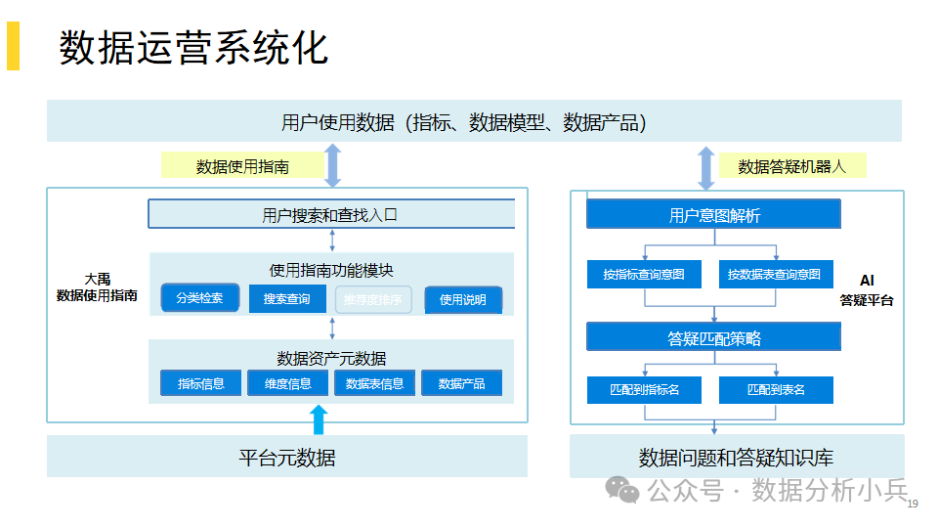This screenshot has height=528, width=938.
Task: Click the yellow 数据答疑机器人 label
Action: [792, 166]
